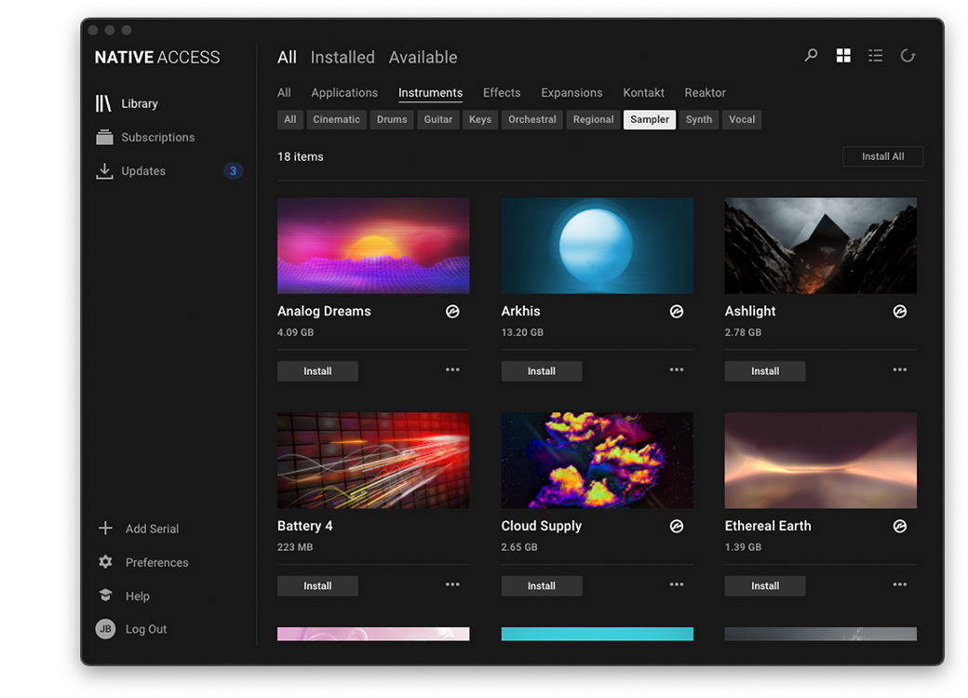Install Cloud Supply

pos(542,585)
